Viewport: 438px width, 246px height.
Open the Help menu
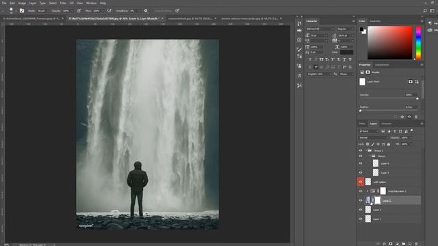pos(103,3)
